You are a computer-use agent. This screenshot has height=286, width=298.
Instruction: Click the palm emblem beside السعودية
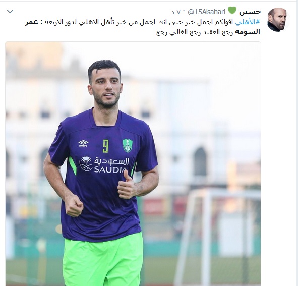tap(86, 164)
